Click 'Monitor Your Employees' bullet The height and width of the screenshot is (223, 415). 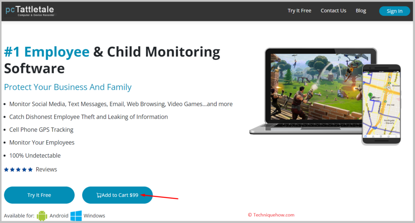point(42,143)
